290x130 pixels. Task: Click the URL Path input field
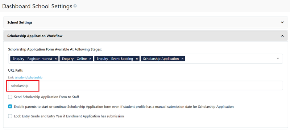click(x=146, y=86)
